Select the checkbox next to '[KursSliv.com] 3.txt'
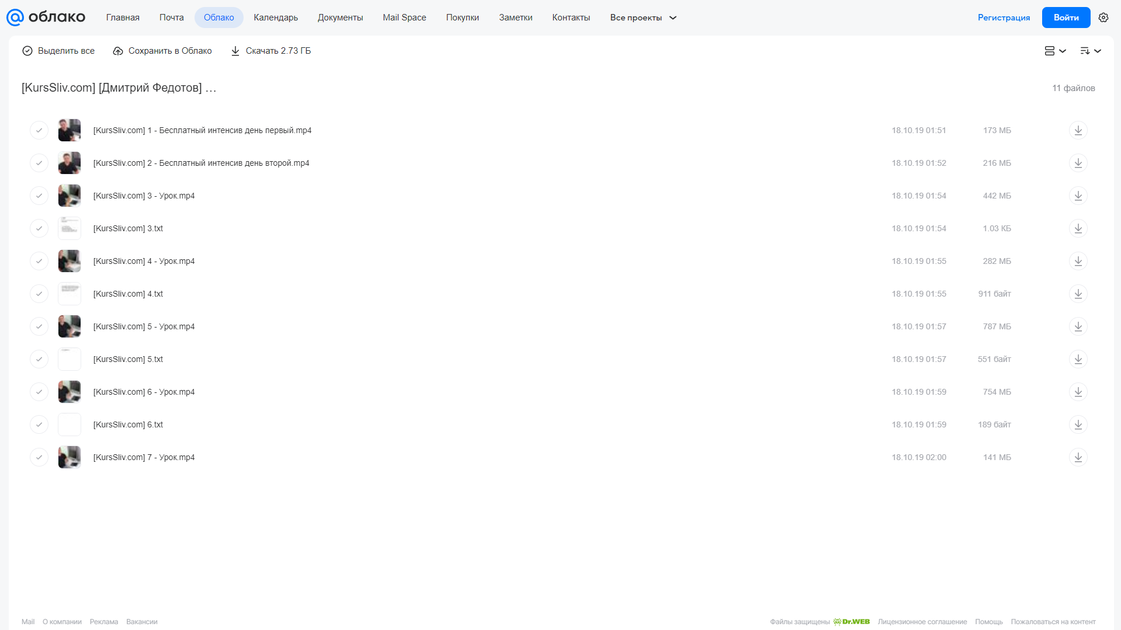Viewport: 1121px width, 630px height. pos(39,228)
